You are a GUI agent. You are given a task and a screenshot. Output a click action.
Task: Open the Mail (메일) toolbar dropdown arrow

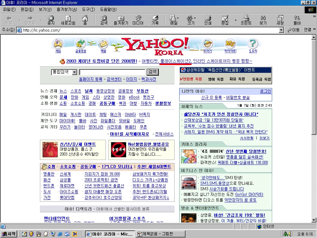tap(178, 19)
